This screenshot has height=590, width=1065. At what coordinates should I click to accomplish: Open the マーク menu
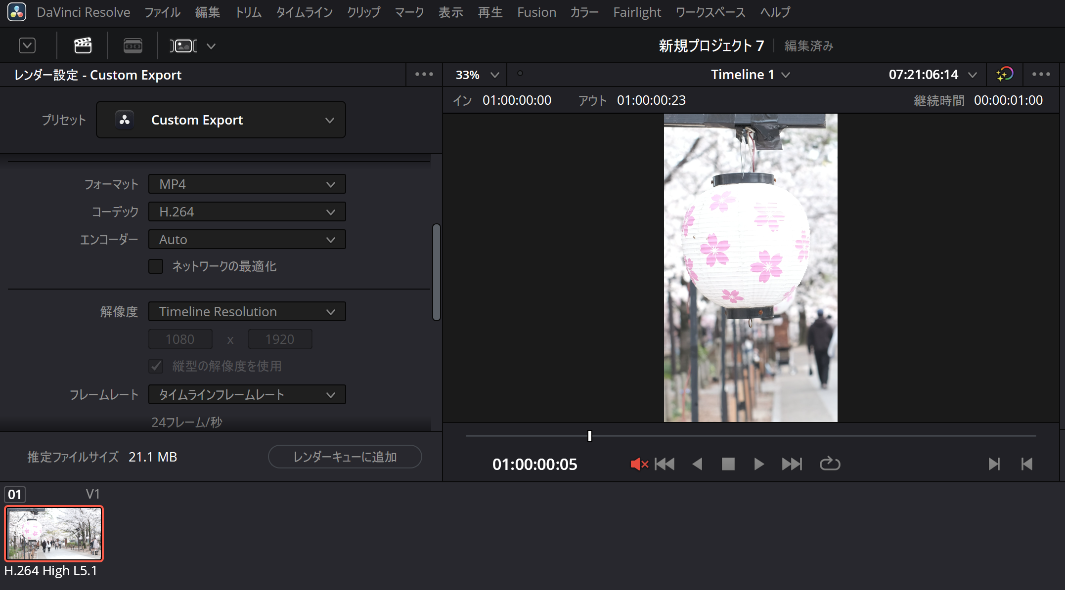pyautogui.click(x=409, y=12)
